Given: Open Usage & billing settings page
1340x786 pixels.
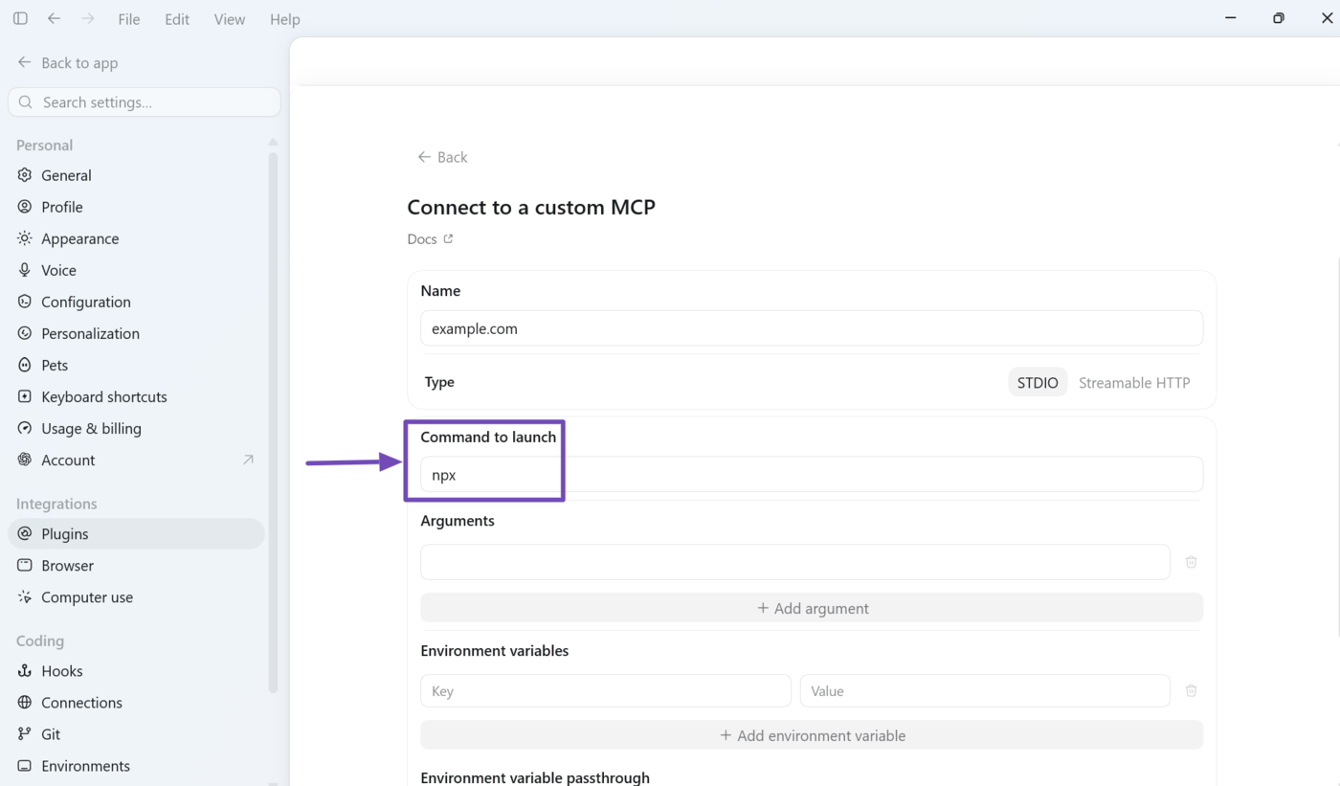Looking at the screenshot, I should pyautogui.click(x=136, y=428).
